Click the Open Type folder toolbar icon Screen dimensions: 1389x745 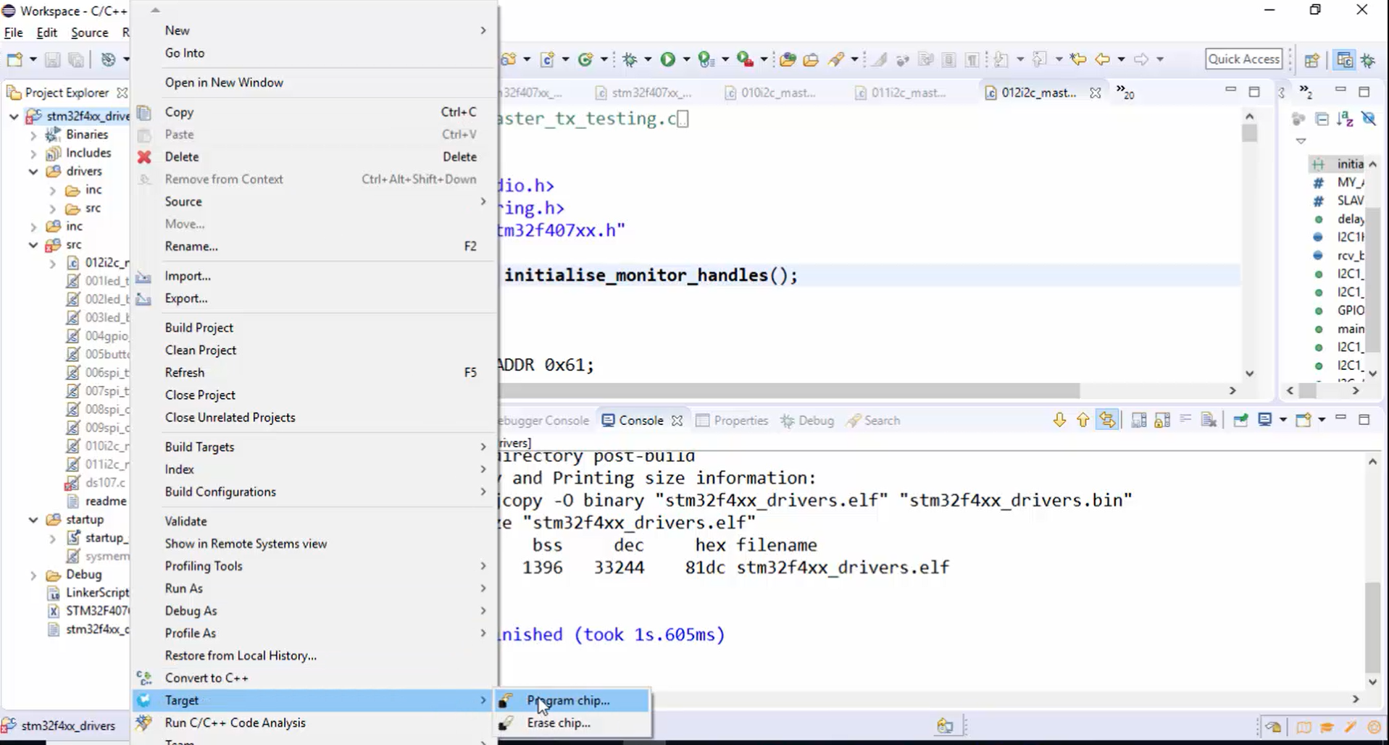pos(788,59)
